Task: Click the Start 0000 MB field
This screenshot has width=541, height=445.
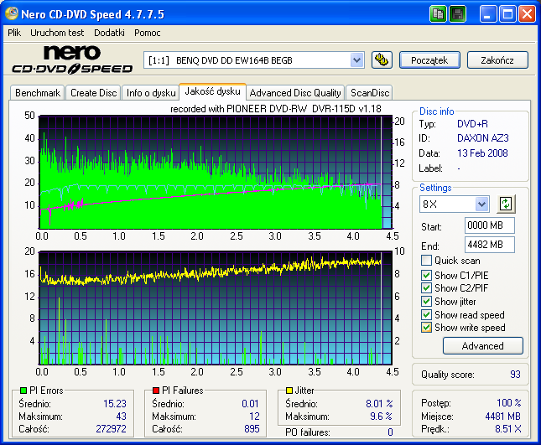Action: [490, 225]
